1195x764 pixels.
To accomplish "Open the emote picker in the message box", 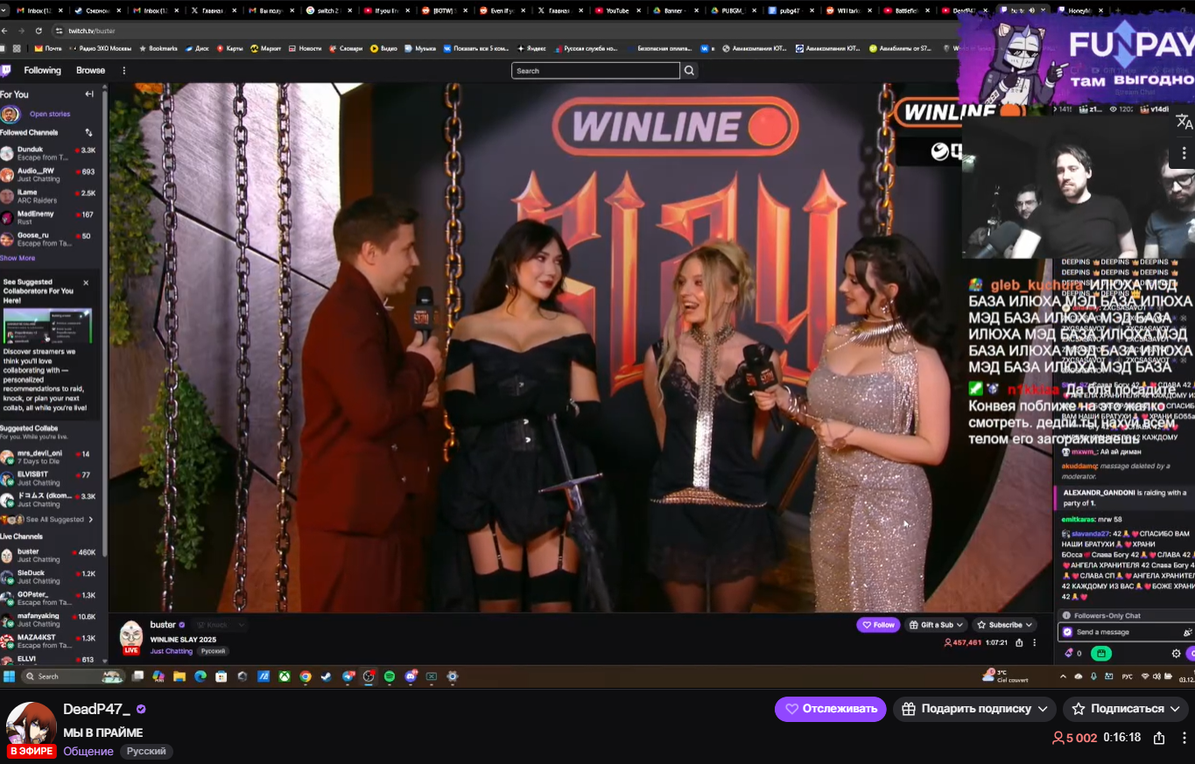I will point(1187,632).
